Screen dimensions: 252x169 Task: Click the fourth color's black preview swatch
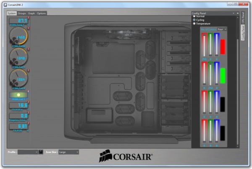click(x=223, y=133)
